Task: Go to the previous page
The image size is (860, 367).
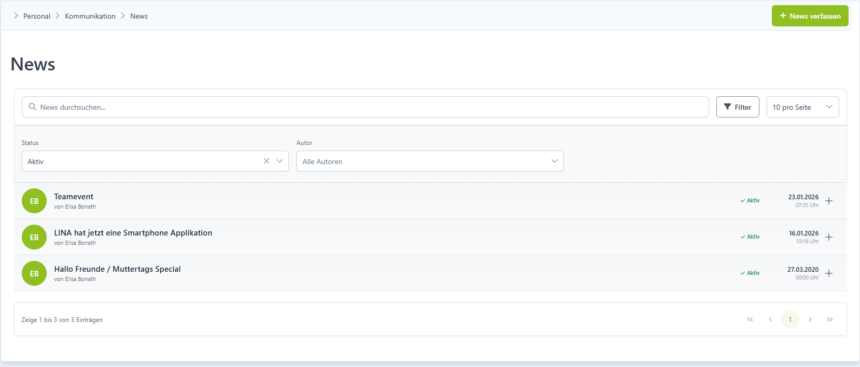Action: pyautogui.click(x=770, y=319)
